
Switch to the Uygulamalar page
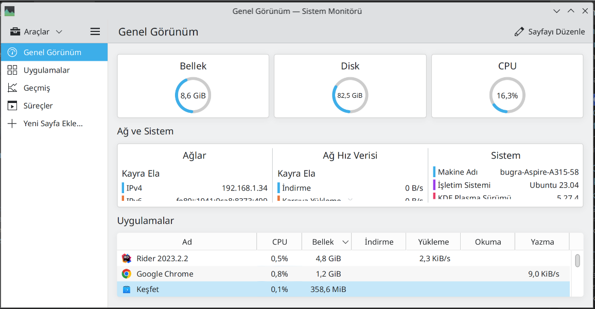click(x=46, y=70)
